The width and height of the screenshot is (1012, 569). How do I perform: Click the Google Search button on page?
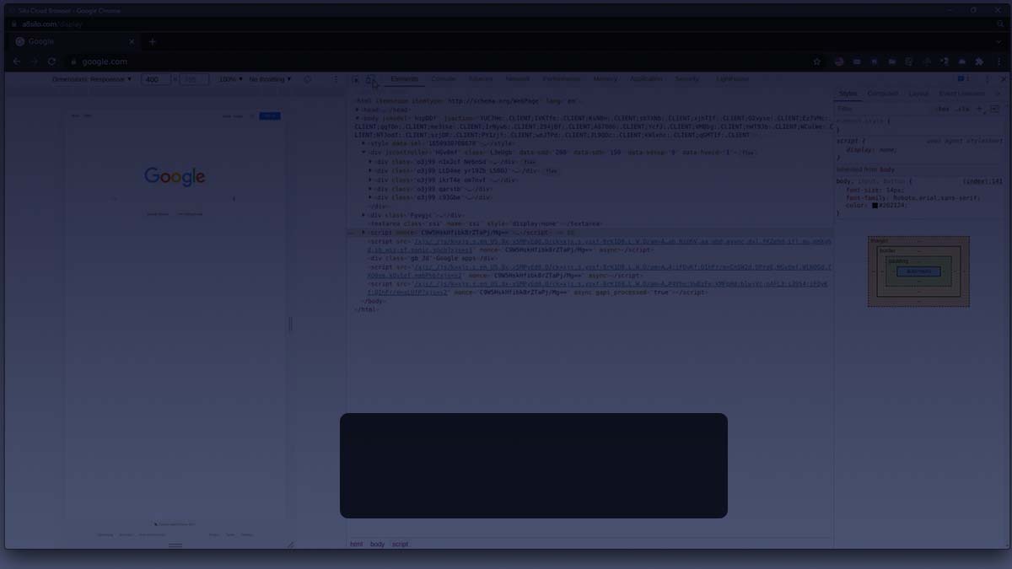tap(158, 214)
